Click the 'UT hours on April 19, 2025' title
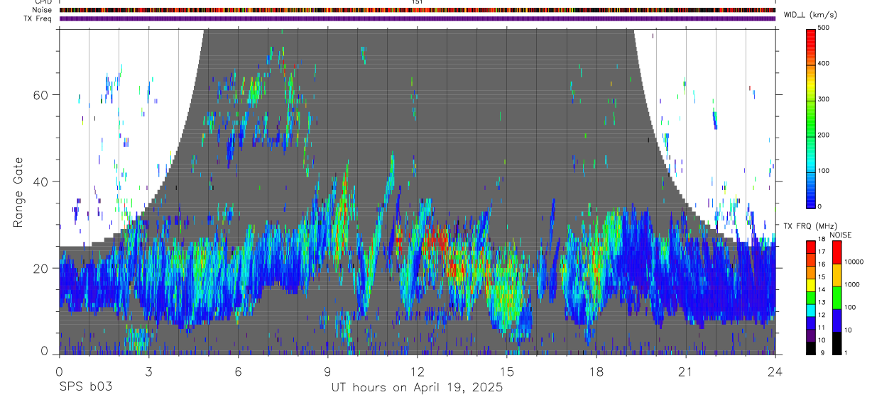This screenshot has height=402, width=872. click(x=417, y=388)
